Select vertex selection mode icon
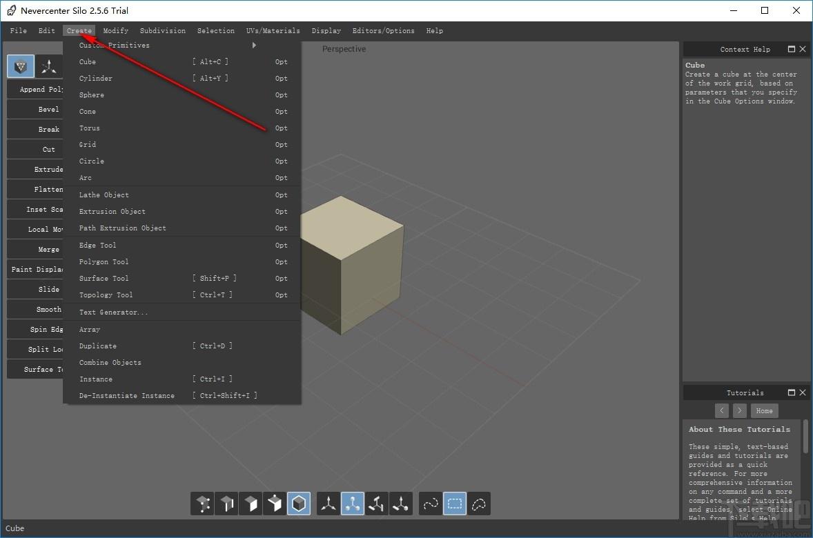Viewport: 813px width, 538px height. click(x=203, y=504)
